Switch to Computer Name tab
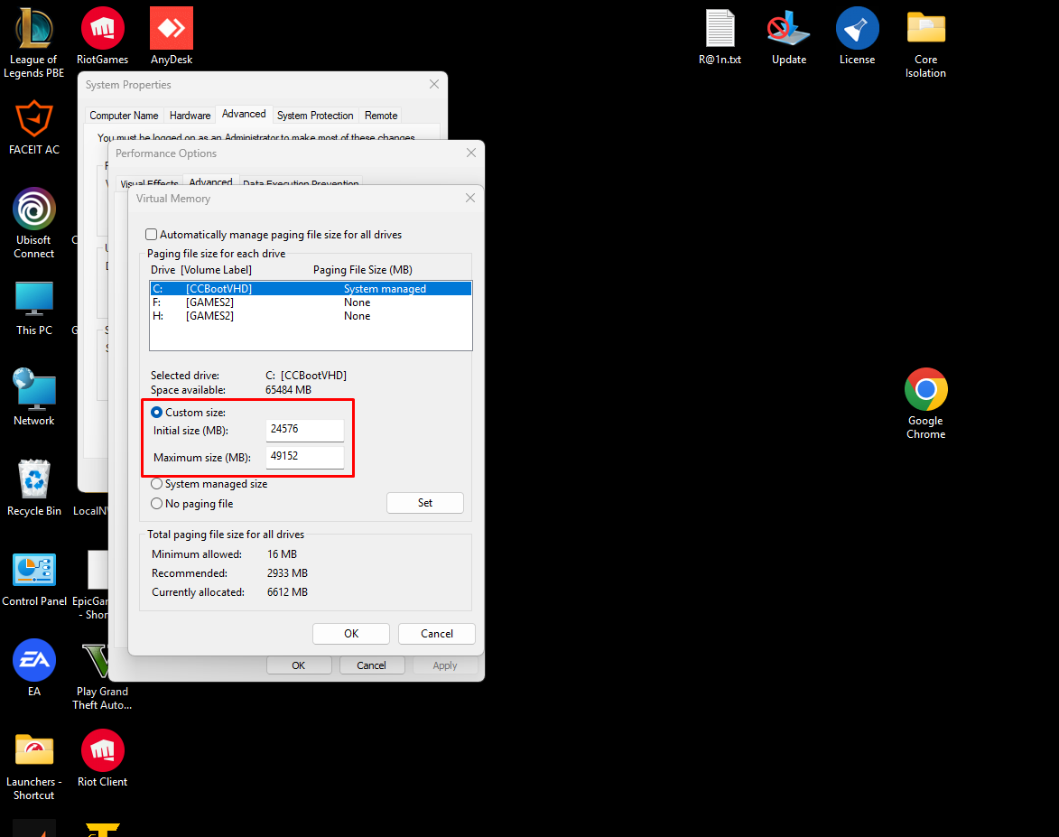The image size is (1059, 837). click(125, 116)
